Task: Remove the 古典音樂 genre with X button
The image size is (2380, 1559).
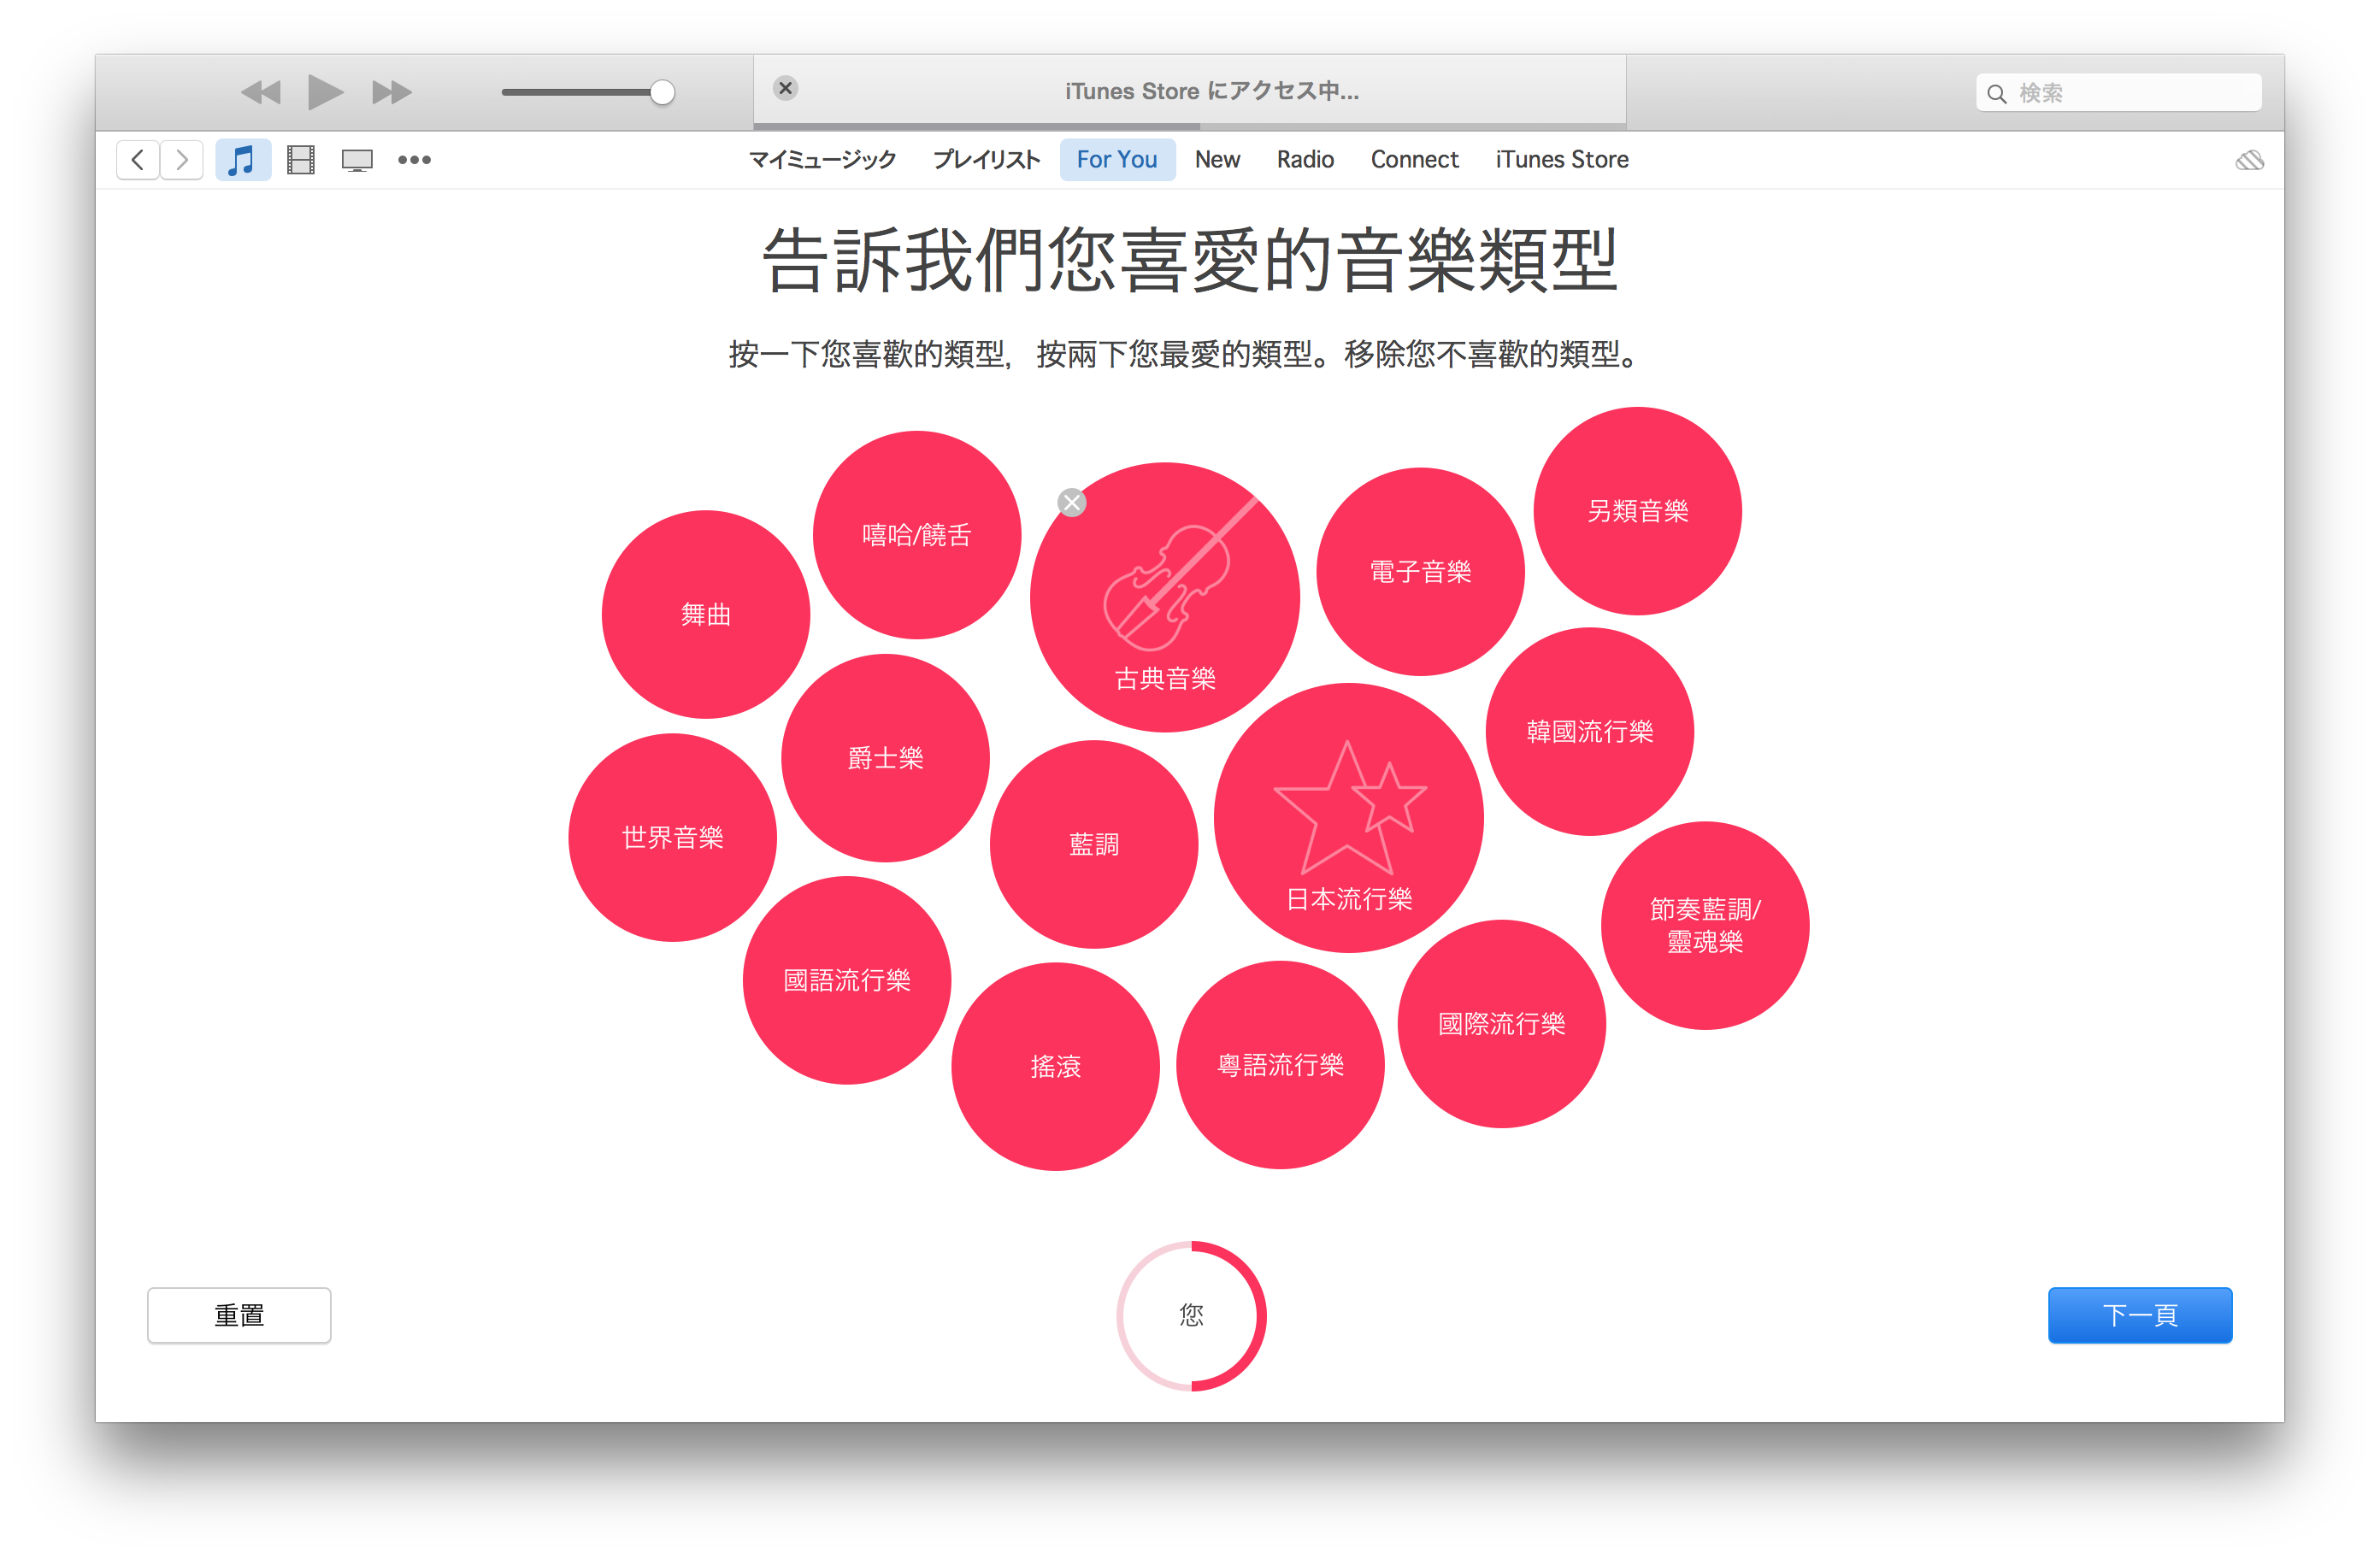Action: [1074, 503]
